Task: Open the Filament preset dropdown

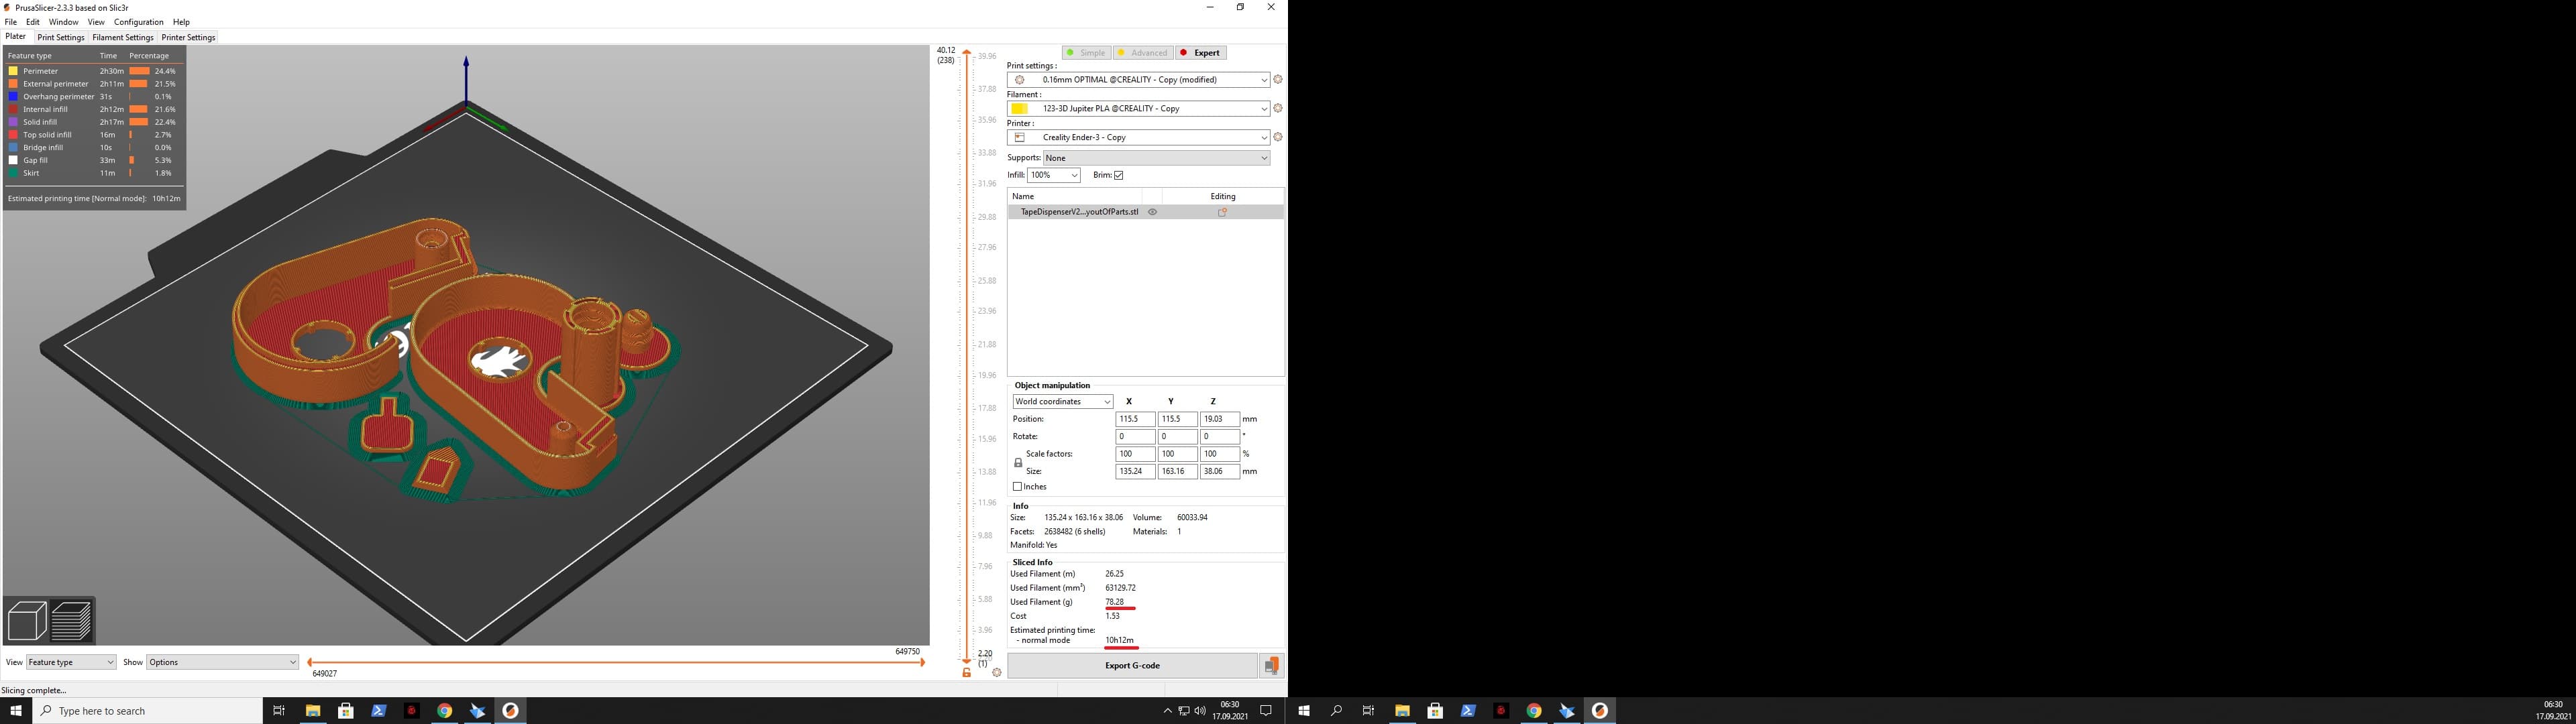Action: pyautogui.click(x=1139, y=108)
